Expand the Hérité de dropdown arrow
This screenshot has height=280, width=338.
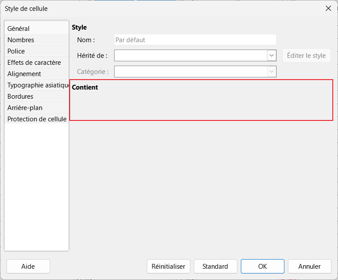click(x=272, y=56)
